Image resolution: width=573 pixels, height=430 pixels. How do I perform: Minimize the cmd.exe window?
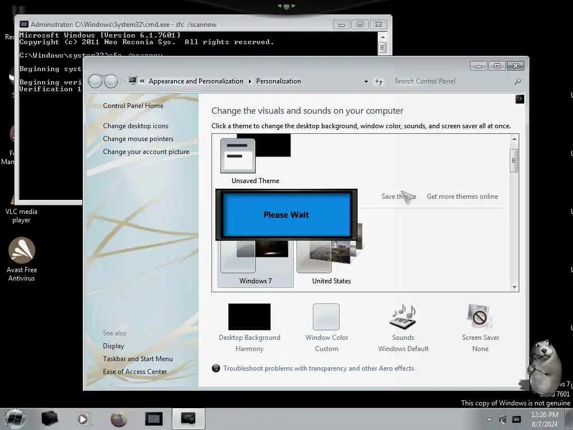tap(341, 25)
